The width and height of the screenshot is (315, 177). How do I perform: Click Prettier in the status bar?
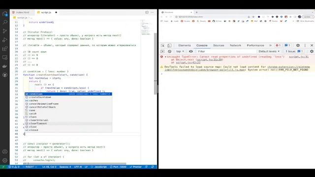136,167
